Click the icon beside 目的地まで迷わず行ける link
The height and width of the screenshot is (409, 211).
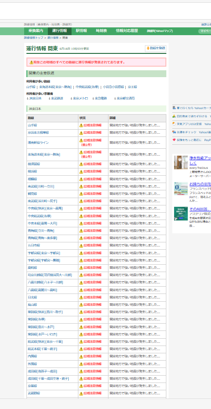click(x=174, y=116)
